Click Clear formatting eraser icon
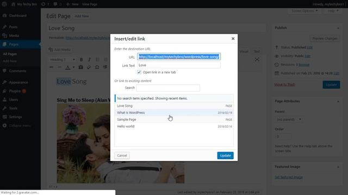This screenshot has width=348, height=195. [x=89, y=67]
